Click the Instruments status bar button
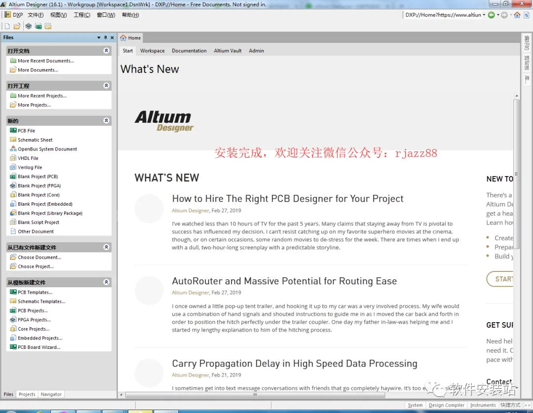 (483, 405)
